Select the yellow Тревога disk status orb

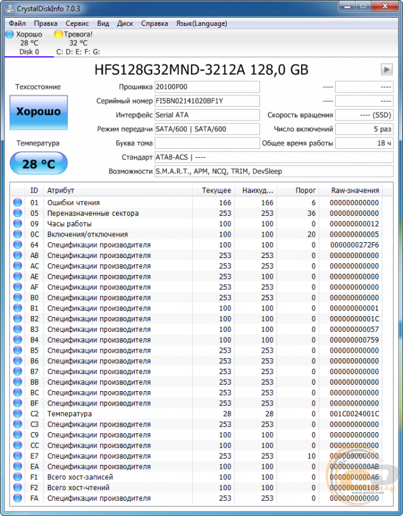59,34
